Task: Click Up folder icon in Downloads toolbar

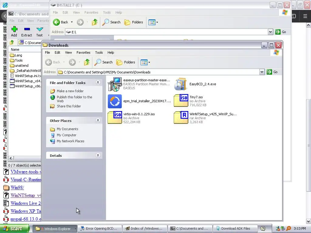Action: click(87, 62)
